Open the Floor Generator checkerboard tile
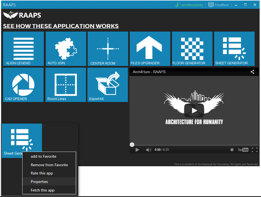Viewport: 261px width, 197px height. click(x=192, y=49)
